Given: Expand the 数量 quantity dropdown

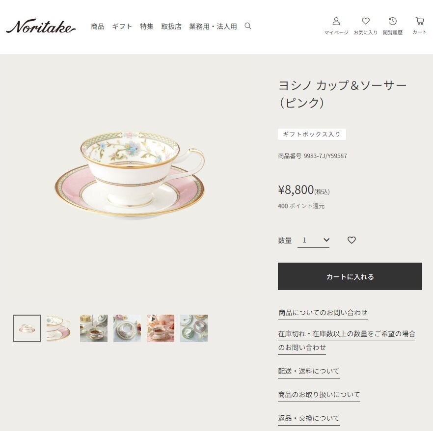Looking at the screenshot, I should [x=313, y=240].
